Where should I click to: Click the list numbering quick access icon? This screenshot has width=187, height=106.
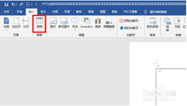pos(28,5)
